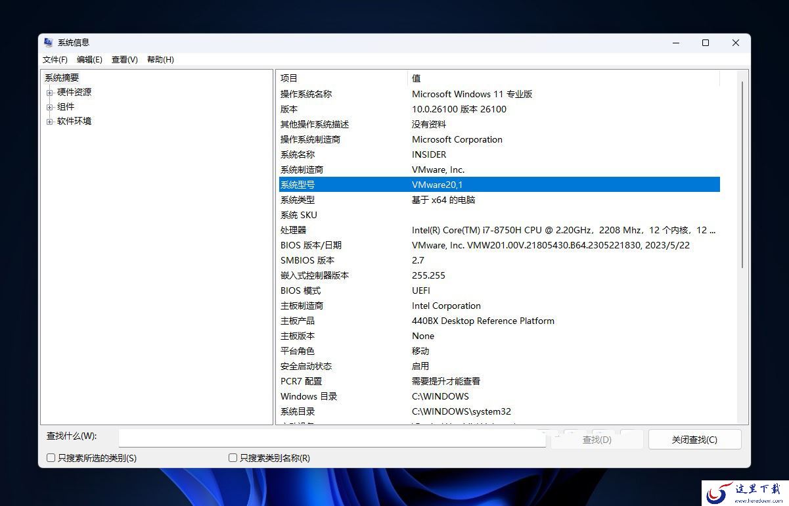Select the BIOS 模式 row
The height and width of the screenshot is (506, 789).
point(499,290)
